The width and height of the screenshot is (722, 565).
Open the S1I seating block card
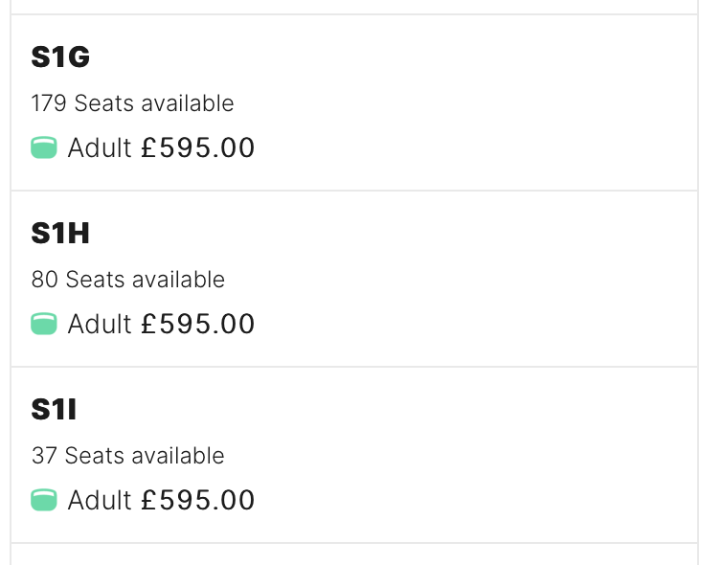354,455
